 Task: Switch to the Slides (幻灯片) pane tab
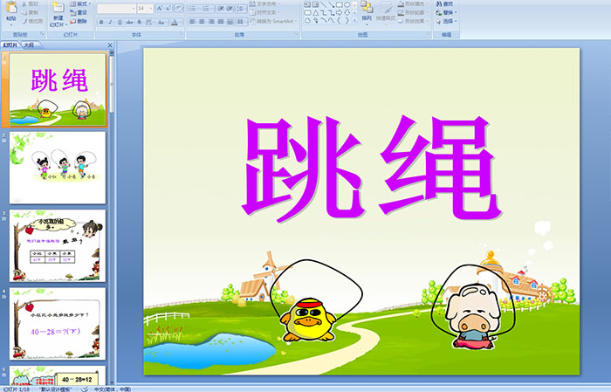pyautogui.click(x=10, y=45)
